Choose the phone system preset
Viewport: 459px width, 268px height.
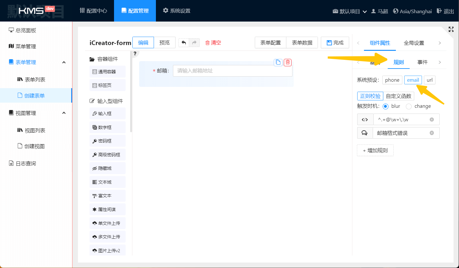[x=392, y=80]
